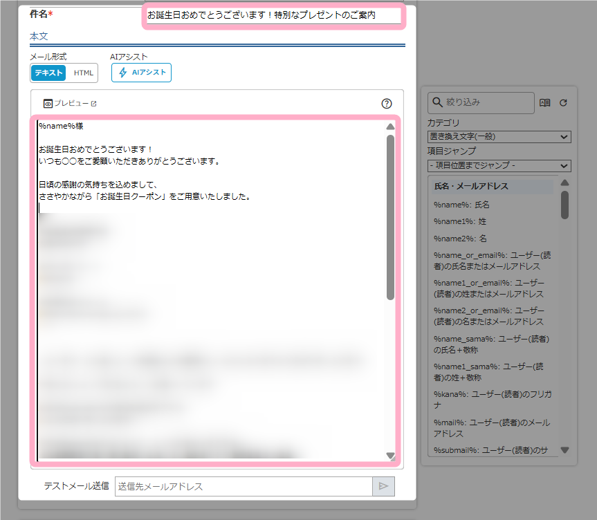The height and width of the screenshot is (520, 597).
Task: Click the subject line input field
Action: 273,15
